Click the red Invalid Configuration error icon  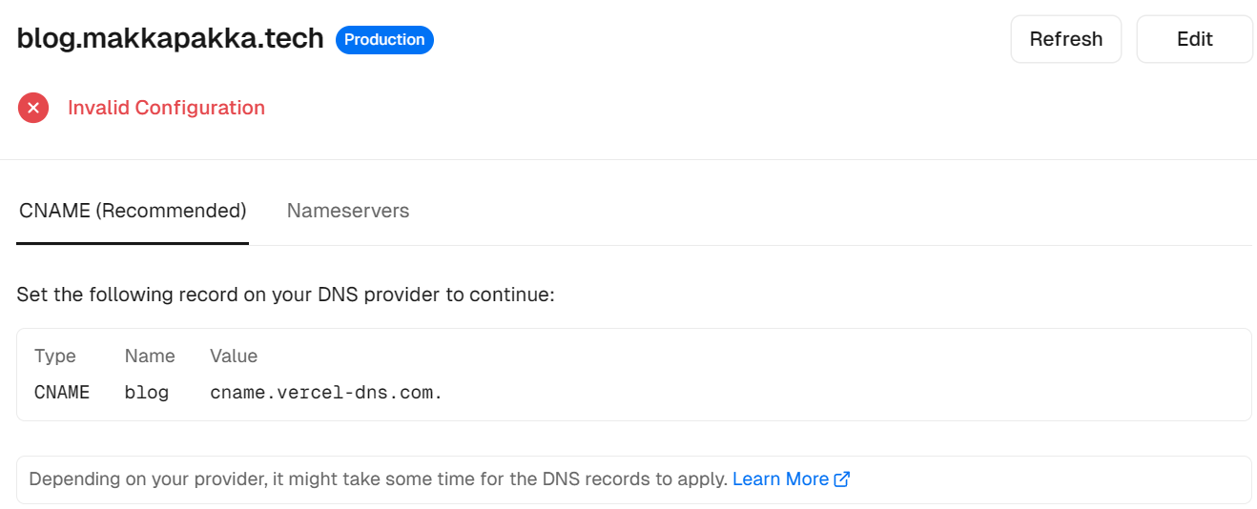pos(33,108)
